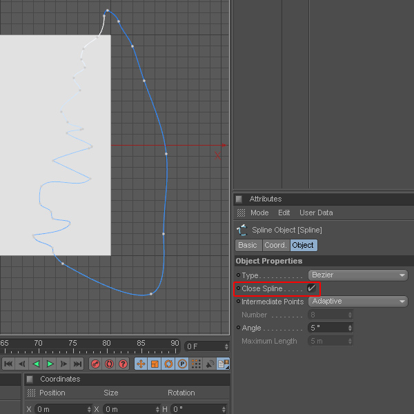The height and width of the screenshot is (414, 414).
Task: Click frame 85 on the timeline ruler
Action: point(141,343)
